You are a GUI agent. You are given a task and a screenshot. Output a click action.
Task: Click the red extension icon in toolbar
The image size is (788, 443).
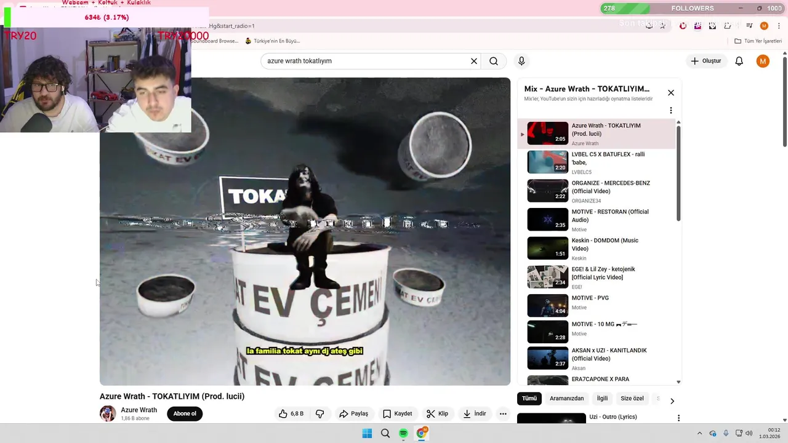(683, 26)
